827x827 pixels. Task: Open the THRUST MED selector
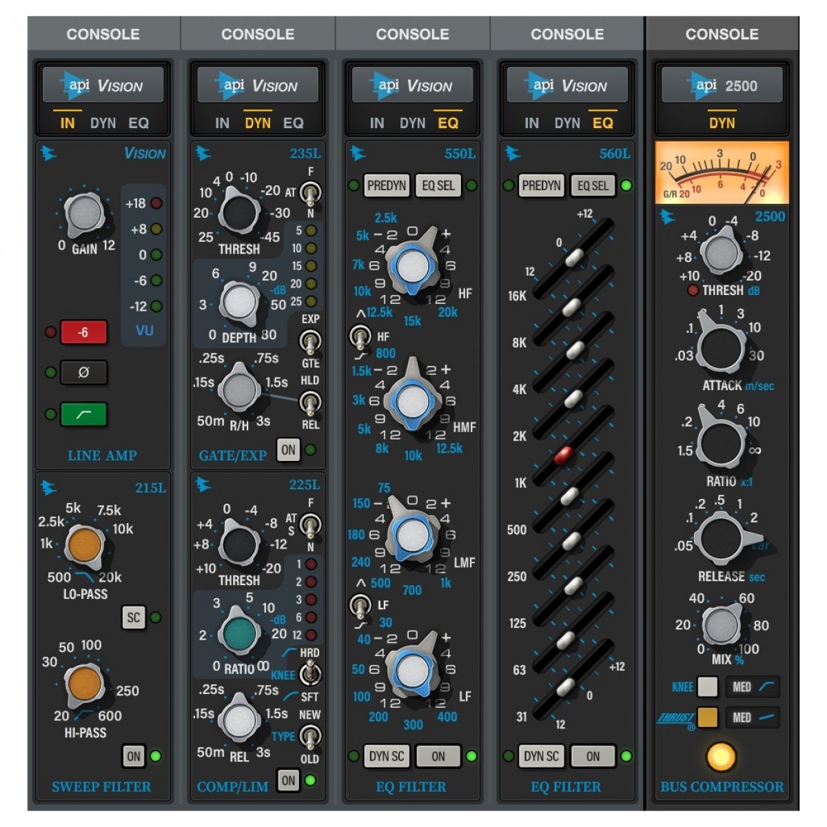coord(752,717)
